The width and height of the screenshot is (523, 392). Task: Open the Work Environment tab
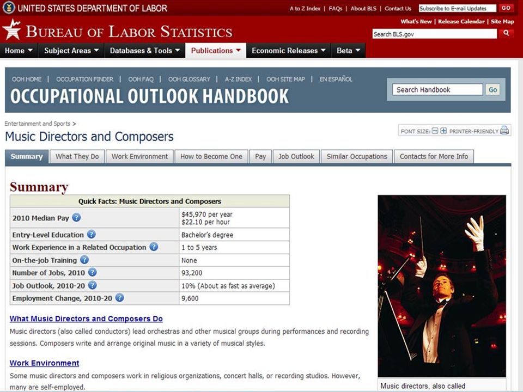point(140,157)
